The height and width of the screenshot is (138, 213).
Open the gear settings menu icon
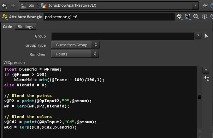tap(179, 17)
